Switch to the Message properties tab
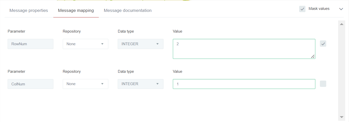Image resolution: width=349 pixels, height=122 pixels. click(x=29, y=11)
